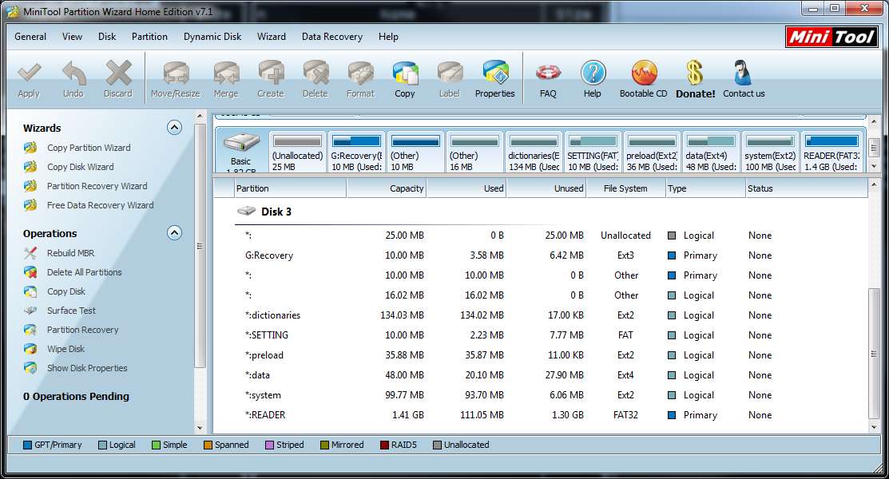Select the system(Ext2) block in disk map
This screenshot has height=479, width=889.
click(x=770, y=152)
